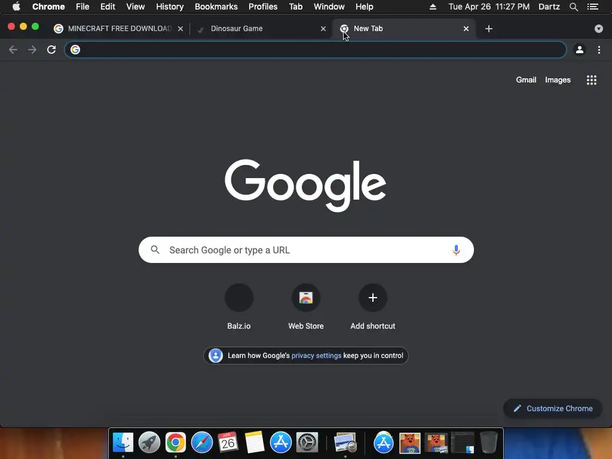Open Preview from the Dock
The image size is (612, 459).
345,443
